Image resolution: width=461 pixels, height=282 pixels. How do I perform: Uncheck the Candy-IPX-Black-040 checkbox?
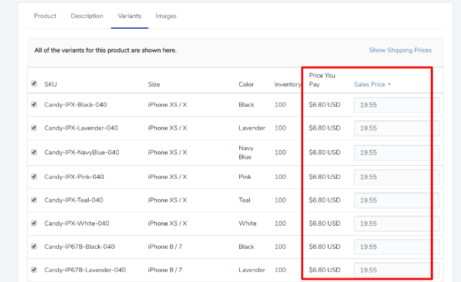click(34, 105)
